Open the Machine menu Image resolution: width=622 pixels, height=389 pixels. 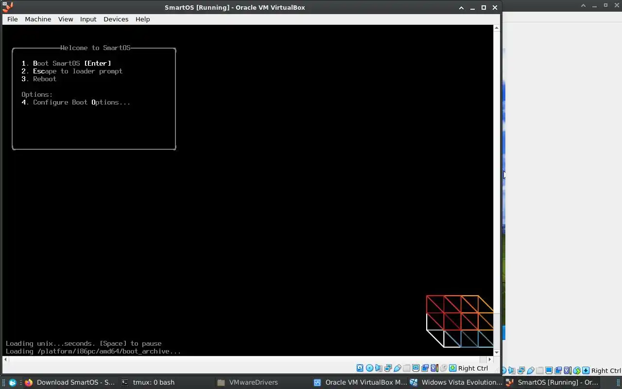coord(38,19)
